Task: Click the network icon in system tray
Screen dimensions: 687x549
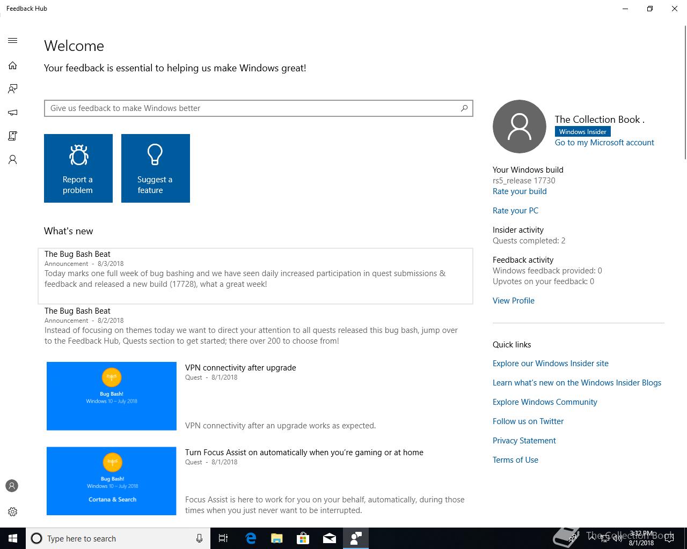Action: click(604, 538)
